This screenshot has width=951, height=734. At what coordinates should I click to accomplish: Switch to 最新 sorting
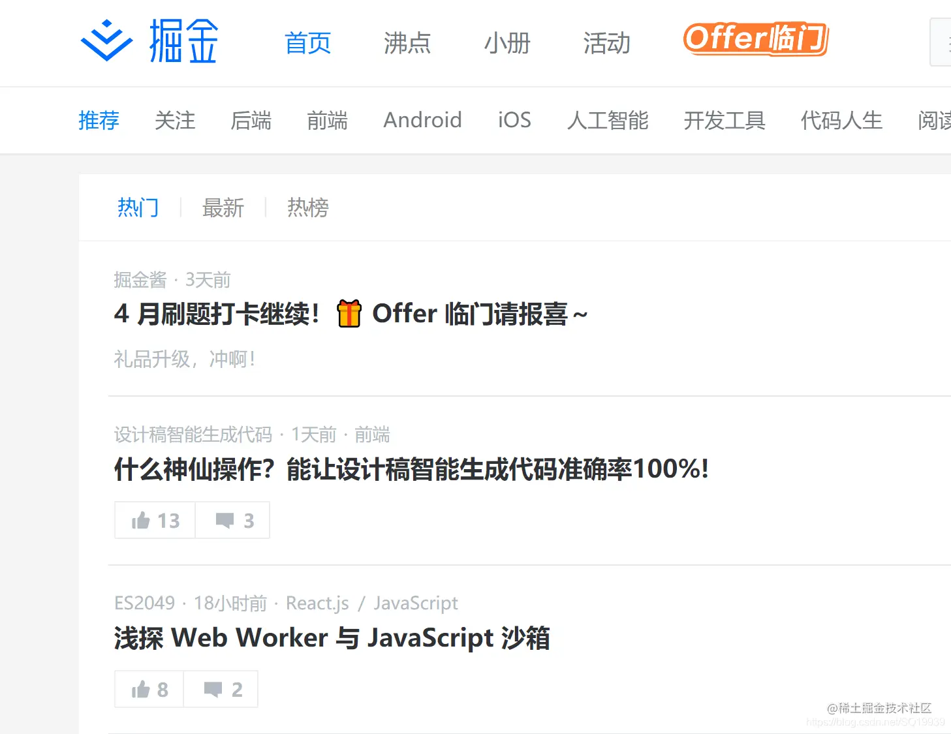tap(223, 207)
